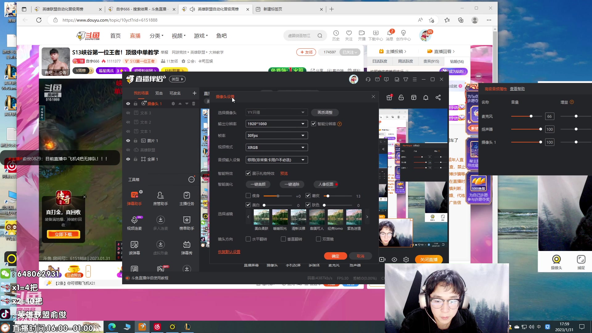The width and height of the screenshot is (592, 333).
Task: Open the 主播任务 tool
Action: (187, 198)
